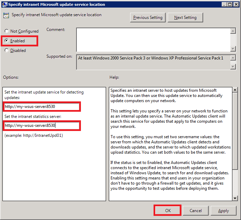Image resolution: width=241 pixels, height=220 pixels.
Task: Minimize the policy dialog window
Action: (224, 4)
